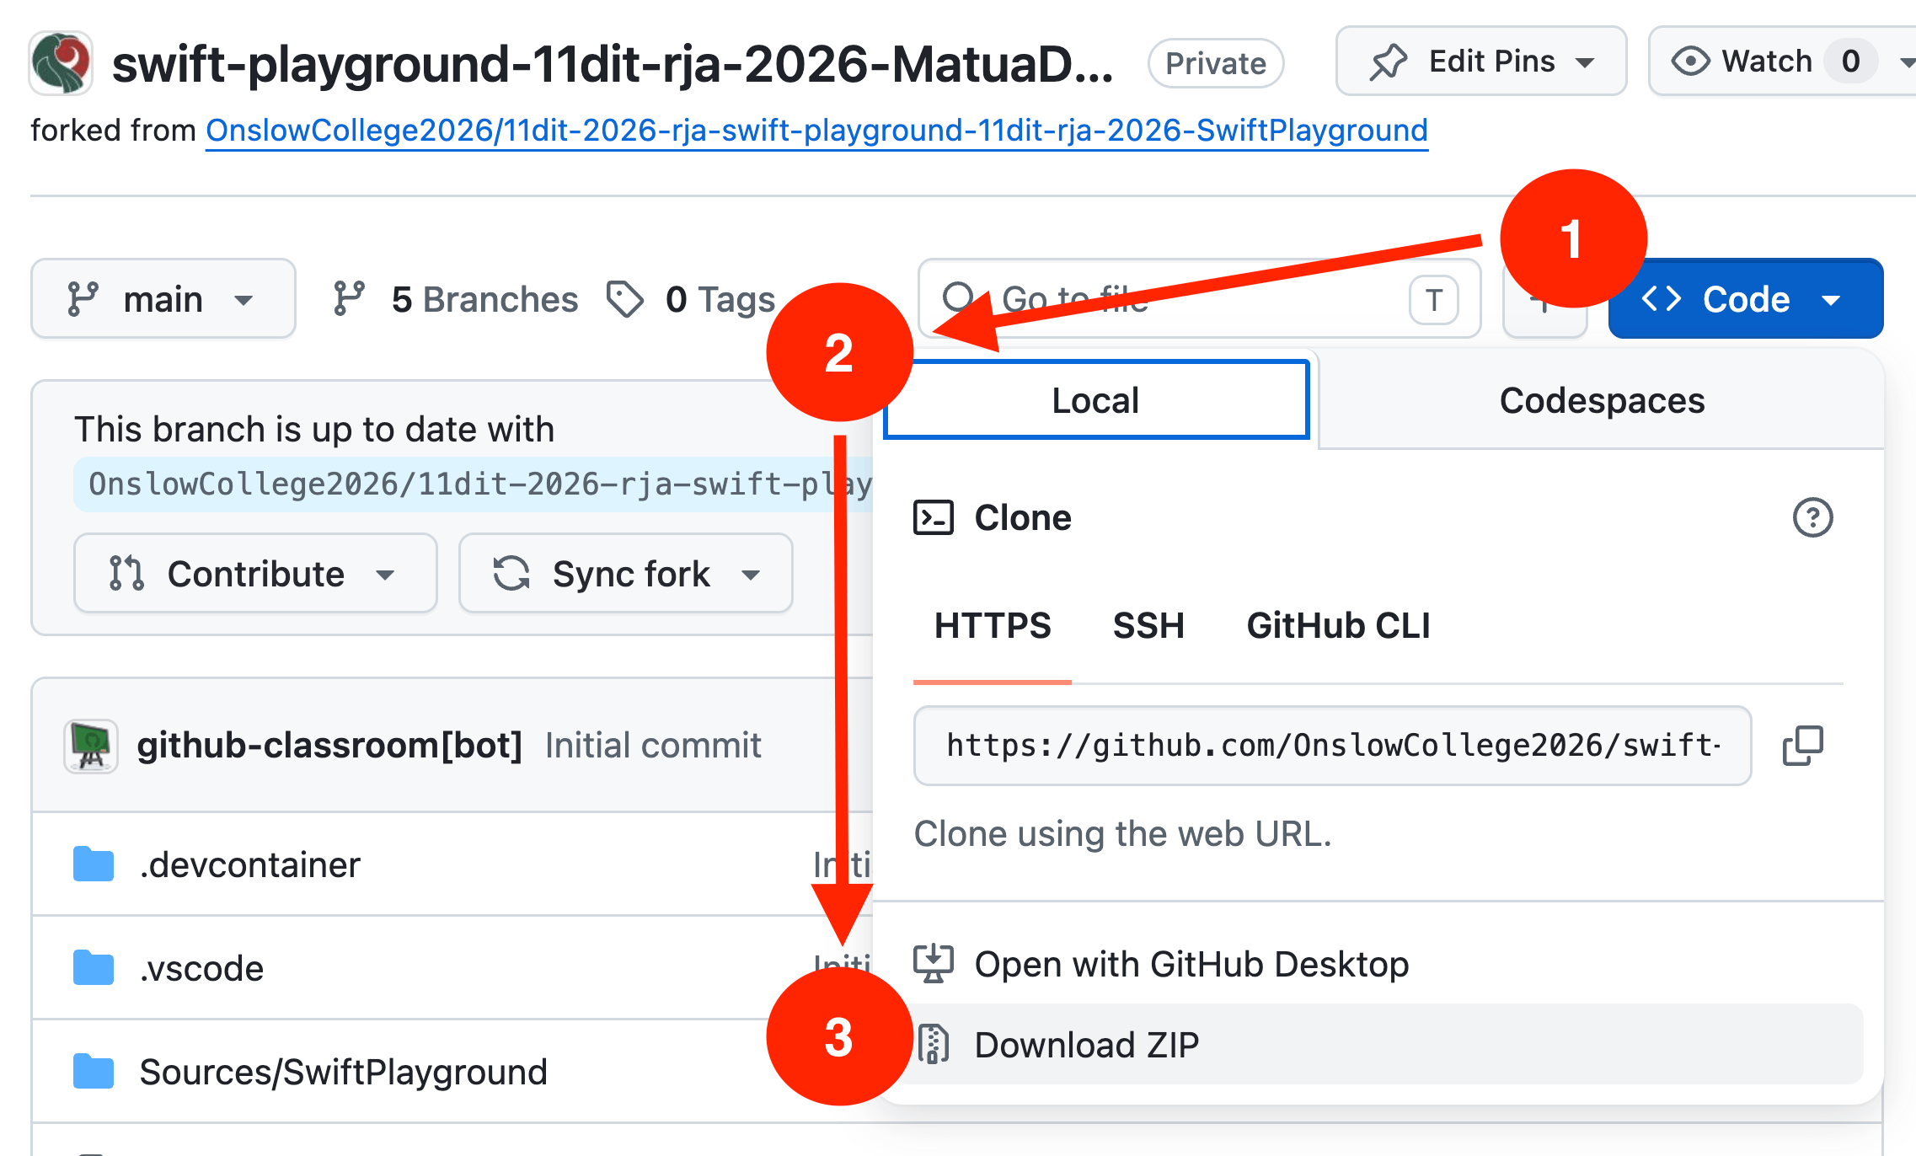Click the Sources/SwiftPlayground folder icon
Viewport: 1916px width, 1156px height.
[x=94, y=1072]
